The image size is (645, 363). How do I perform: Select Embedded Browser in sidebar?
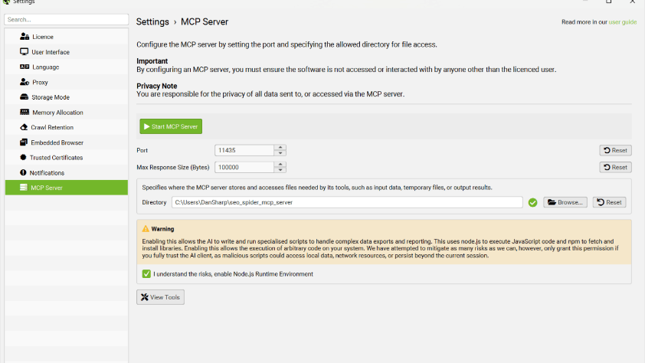66,142
